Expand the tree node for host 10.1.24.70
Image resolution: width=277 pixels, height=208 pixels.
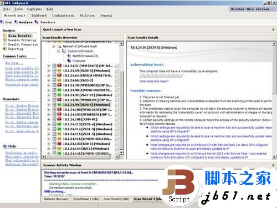[x=49, y=85]
